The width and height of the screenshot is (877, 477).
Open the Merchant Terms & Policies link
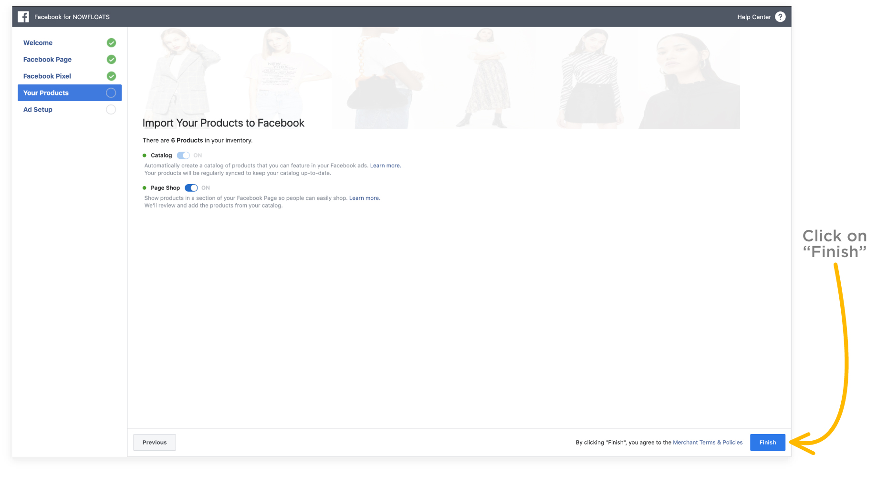708,443
